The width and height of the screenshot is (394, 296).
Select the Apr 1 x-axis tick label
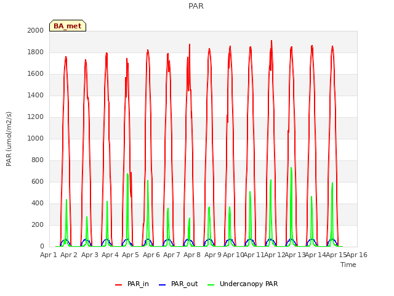49,255
